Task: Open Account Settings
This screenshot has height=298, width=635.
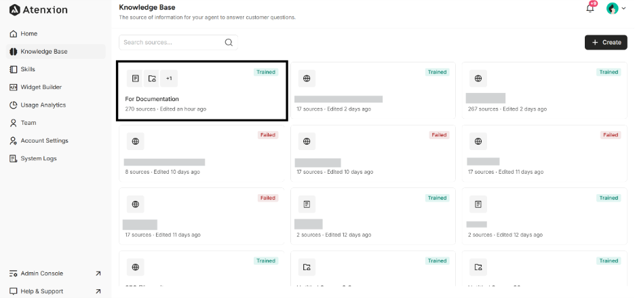Action: click(x=56, y=141)
